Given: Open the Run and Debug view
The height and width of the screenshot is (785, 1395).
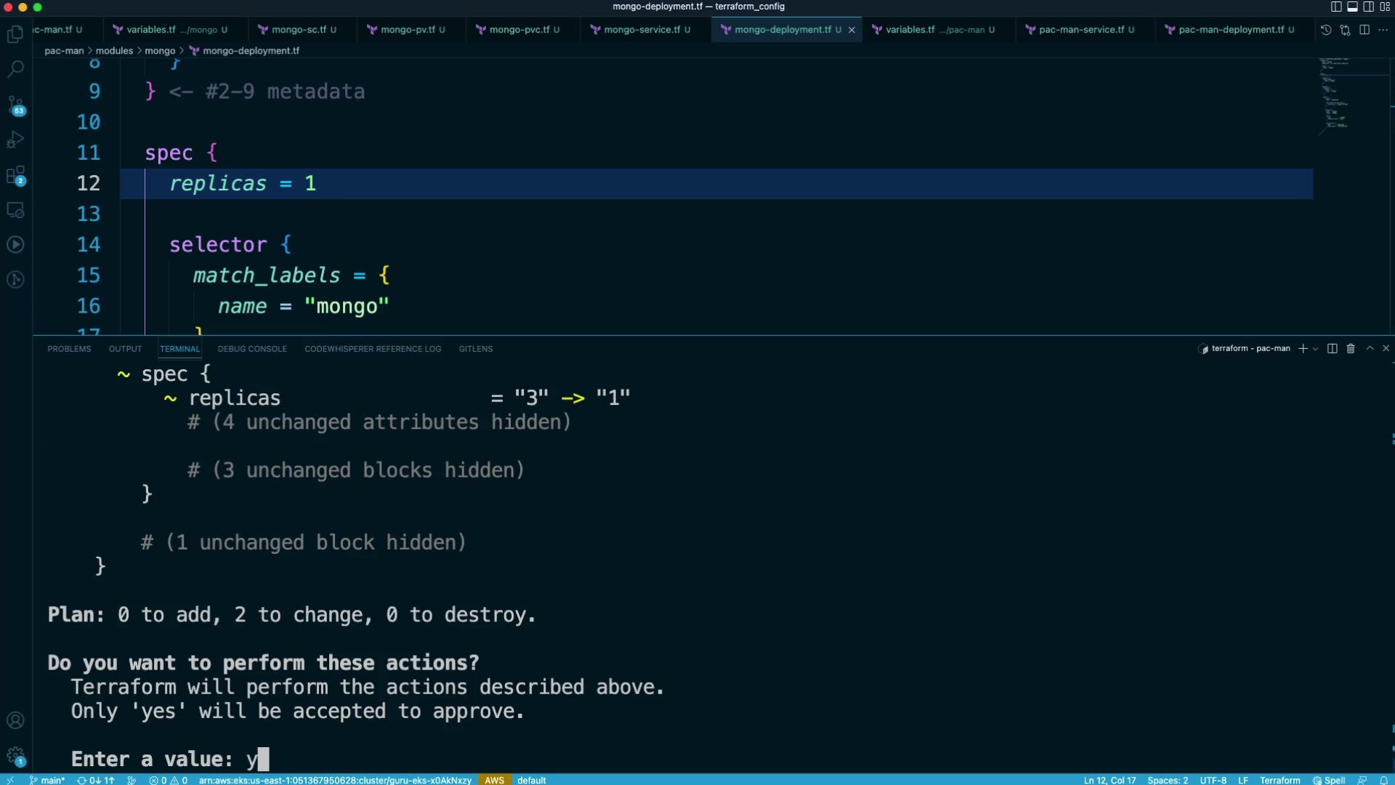Looking at the screenshot, I should pyautogui.click(x=15, y=140).
